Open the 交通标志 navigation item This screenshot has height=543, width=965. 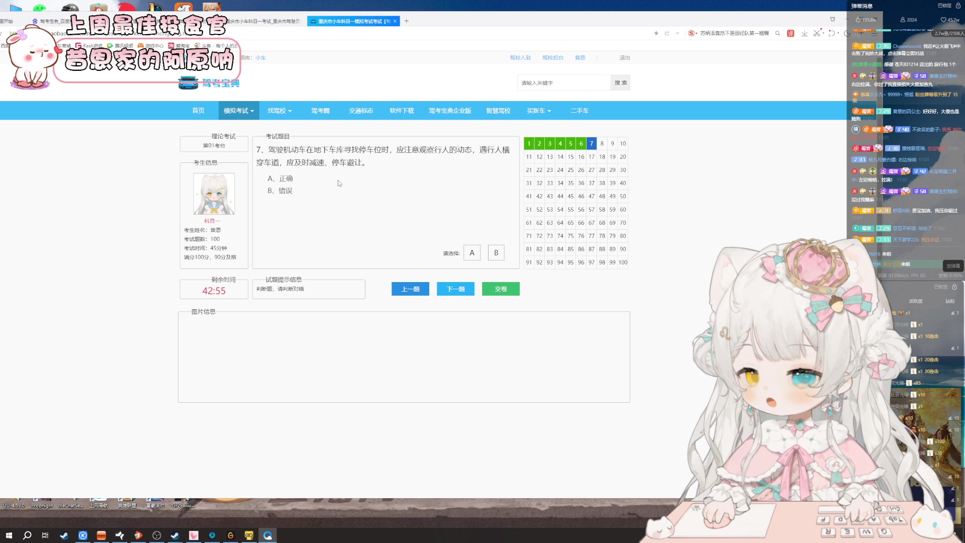coord(361,111)
